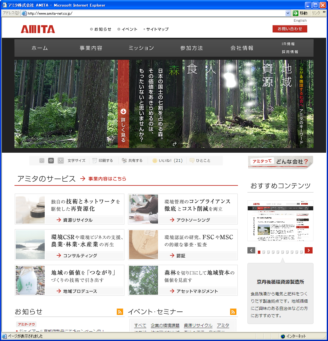Click the share icon labeled 共有する
This screenshot has width=328, height=341.
[124, 161]
